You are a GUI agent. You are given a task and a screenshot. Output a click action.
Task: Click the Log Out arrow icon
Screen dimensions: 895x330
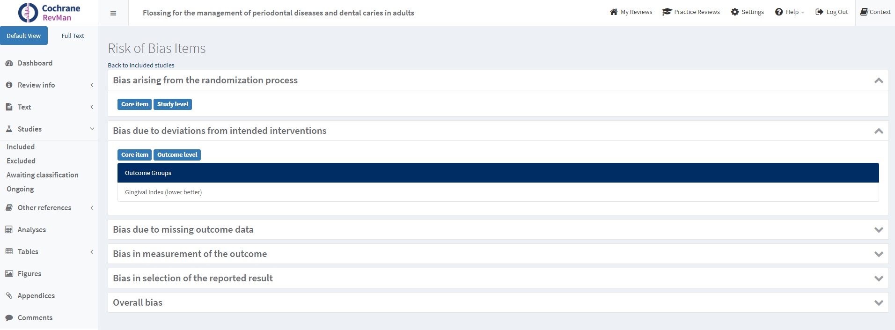click(x=819, y=12)
